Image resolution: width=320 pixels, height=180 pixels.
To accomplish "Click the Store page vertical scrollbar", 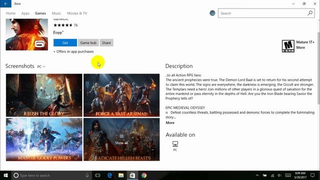I will coord(318,68).
